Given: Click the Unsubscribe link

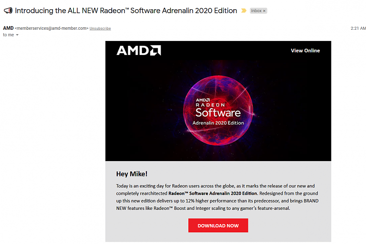Looking at the screenshot, I should pos(100,28).
